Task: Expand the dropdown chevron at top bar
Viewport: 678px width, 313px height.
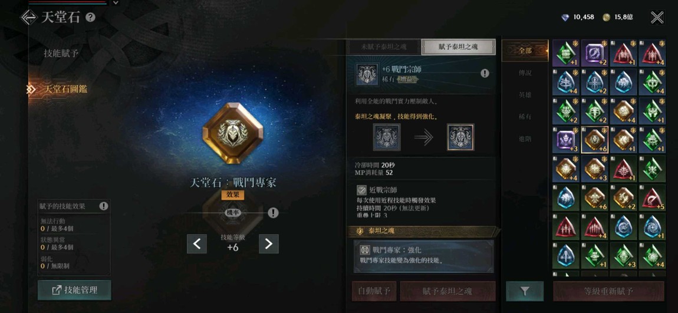Action: (x=116, y=2)
